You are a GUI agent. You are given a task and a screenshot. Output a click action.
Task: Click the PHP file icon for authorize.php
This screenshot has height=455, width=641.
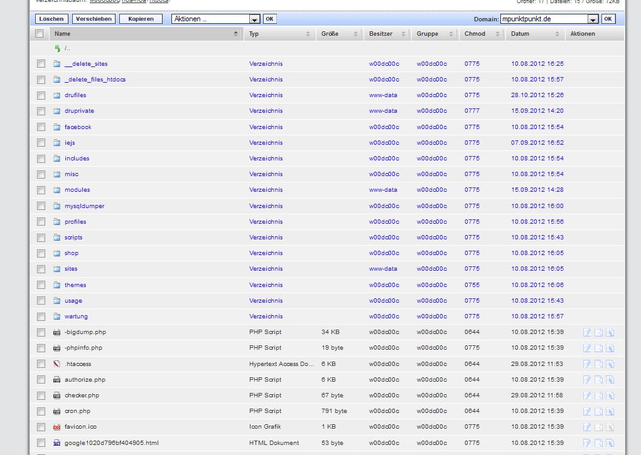click(x=57, y=380)
